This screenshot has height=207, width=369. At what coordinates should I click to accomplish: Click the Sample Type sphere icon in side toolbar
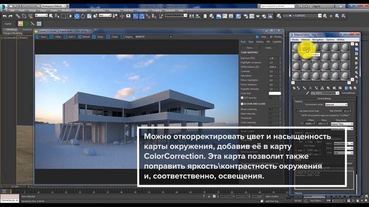(356, 44)
